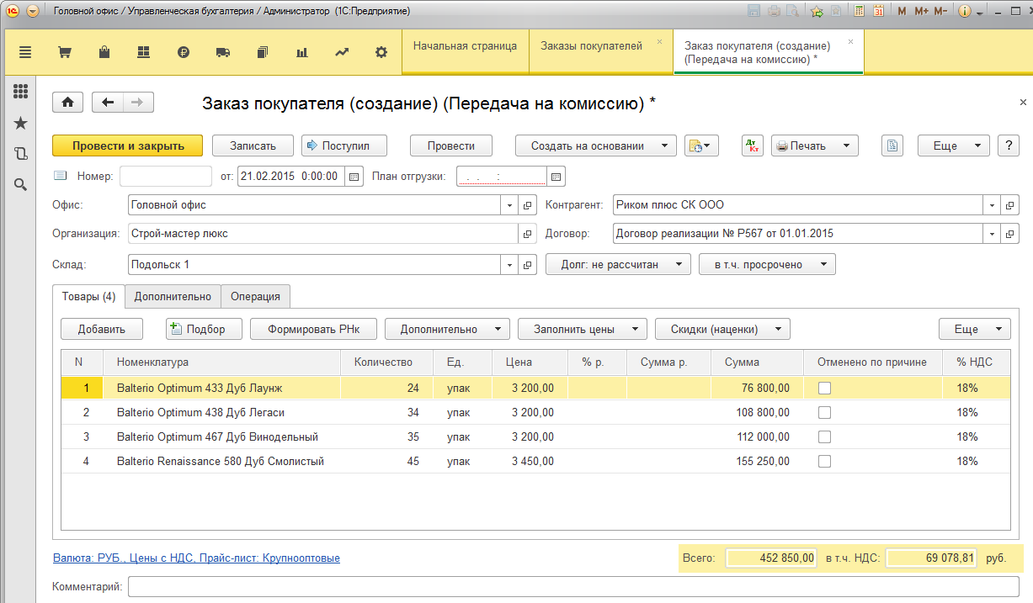Expand the Склад field dropdown arrow
The height and width of the screenshot is (603, 1033).
pos(509,265)
